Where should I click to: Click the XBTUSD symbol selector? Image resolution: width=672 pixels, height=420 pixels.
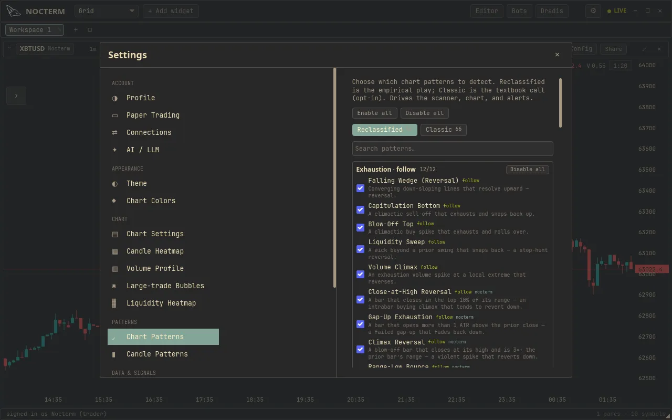(45, 49)
